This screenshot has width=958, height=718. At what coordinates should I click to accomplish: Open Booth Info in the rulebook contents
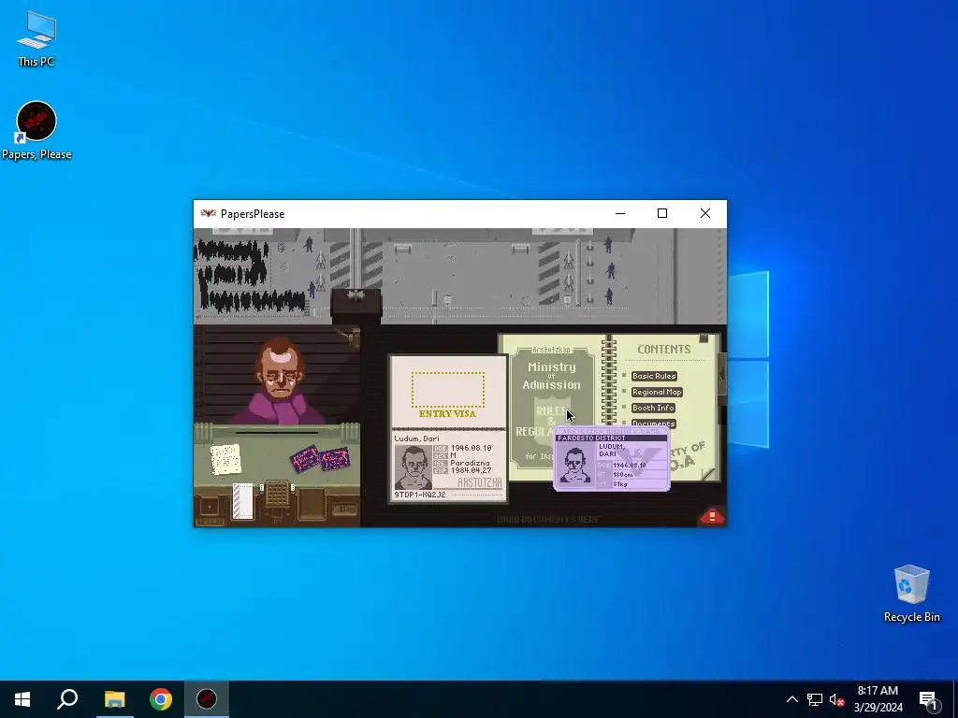[x=653, y=408]
